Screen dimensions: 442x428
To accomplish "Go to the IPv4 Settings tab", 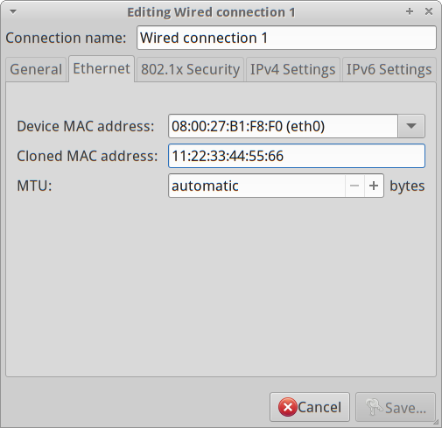I will click(x=293, y=69).
